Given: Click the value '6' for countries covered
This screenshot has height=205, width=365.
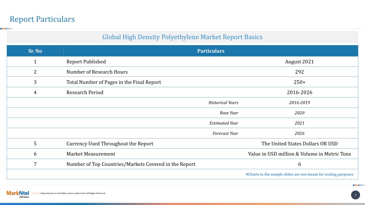Looking at the screenshot, I should click(299, 164).
